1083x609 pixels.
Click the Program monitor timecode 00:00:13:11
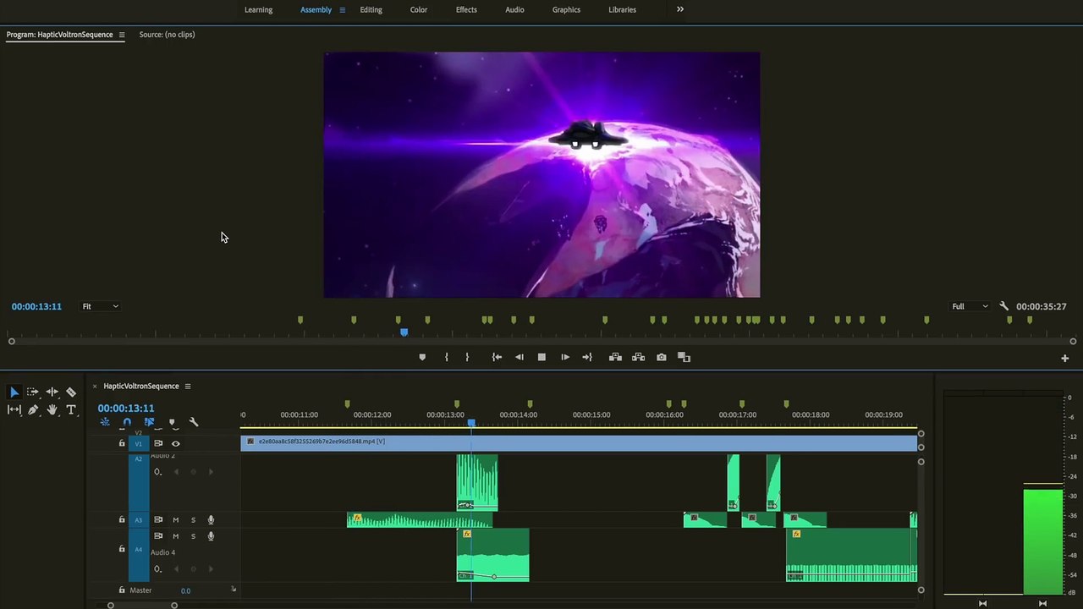click(36, 306)
